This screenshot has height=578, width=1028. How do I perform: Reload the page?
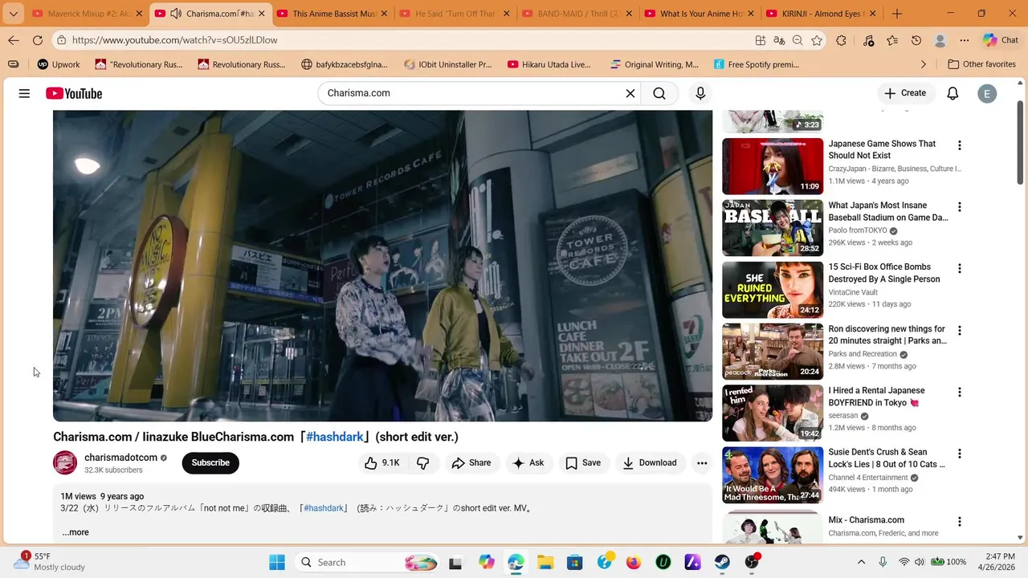tap(38, 40)
